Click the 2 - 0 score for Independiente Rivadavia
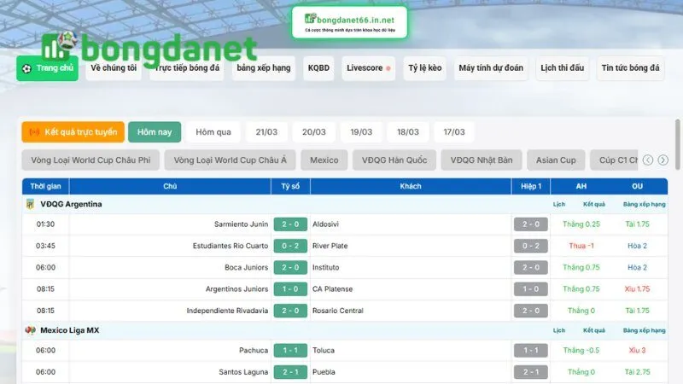 click(x=290, y=311)
